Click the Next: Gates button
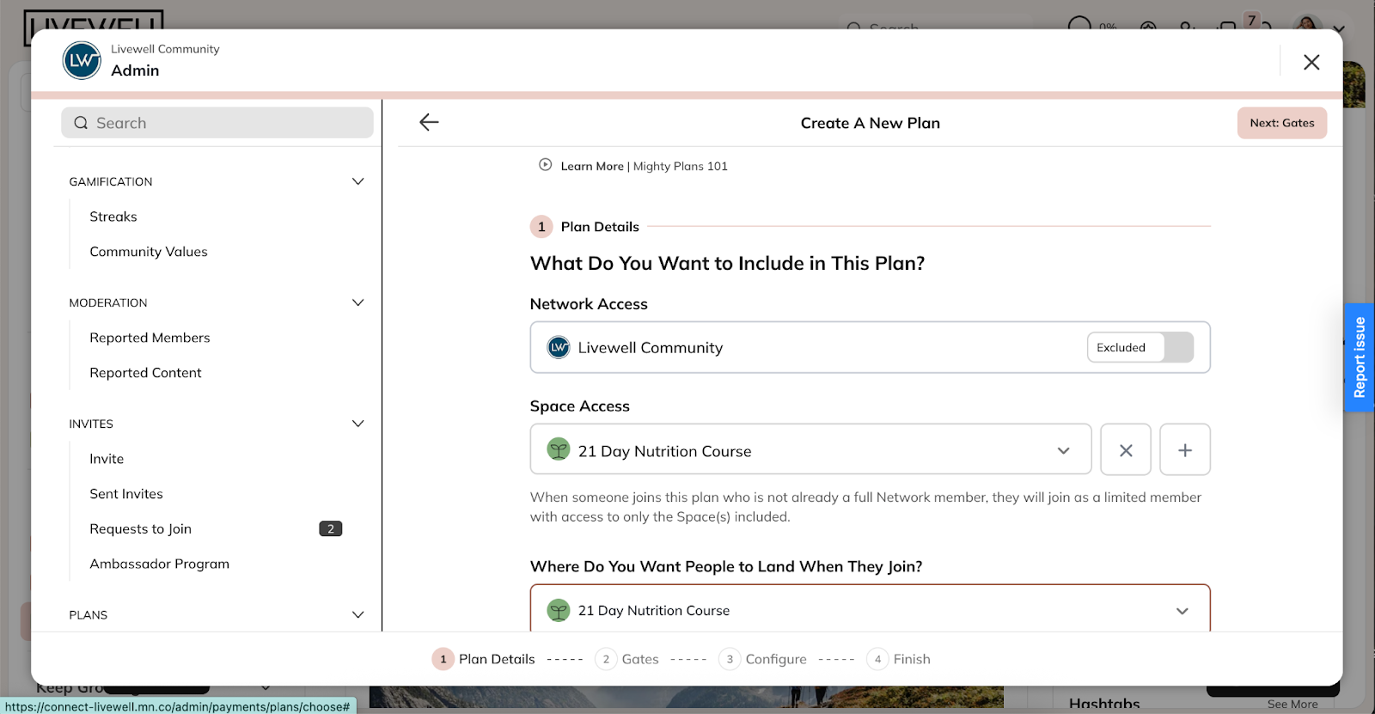This screenshot has width=1375, height=714. click(1282, 123)
